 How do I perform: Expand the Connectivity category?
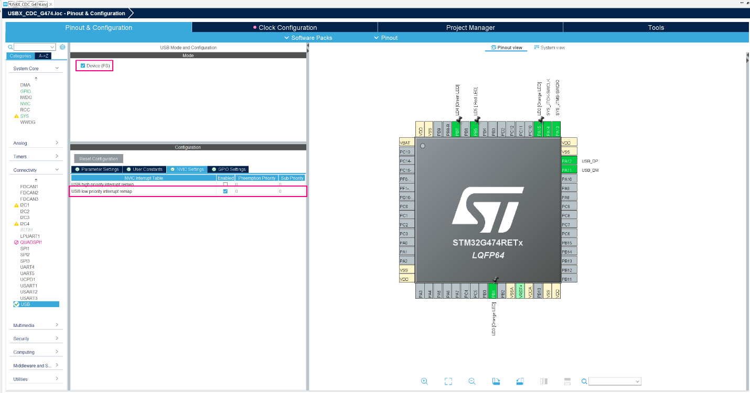35,169
